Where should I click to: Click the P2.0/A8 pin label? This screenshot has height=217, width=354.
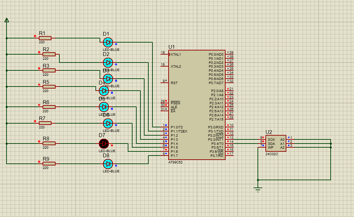coord(217,91)
